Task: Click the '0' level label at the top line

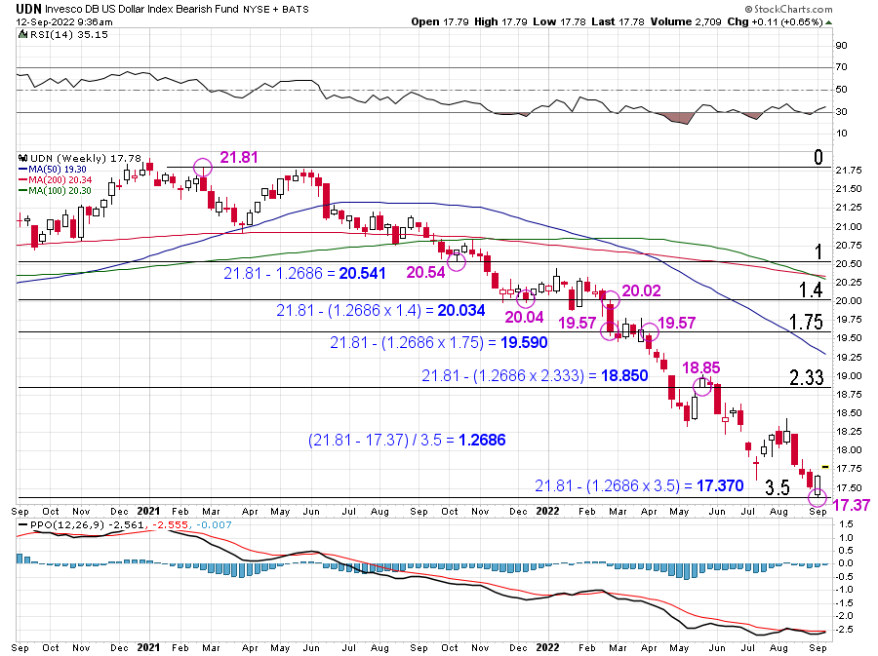Action: click(818, 157)
